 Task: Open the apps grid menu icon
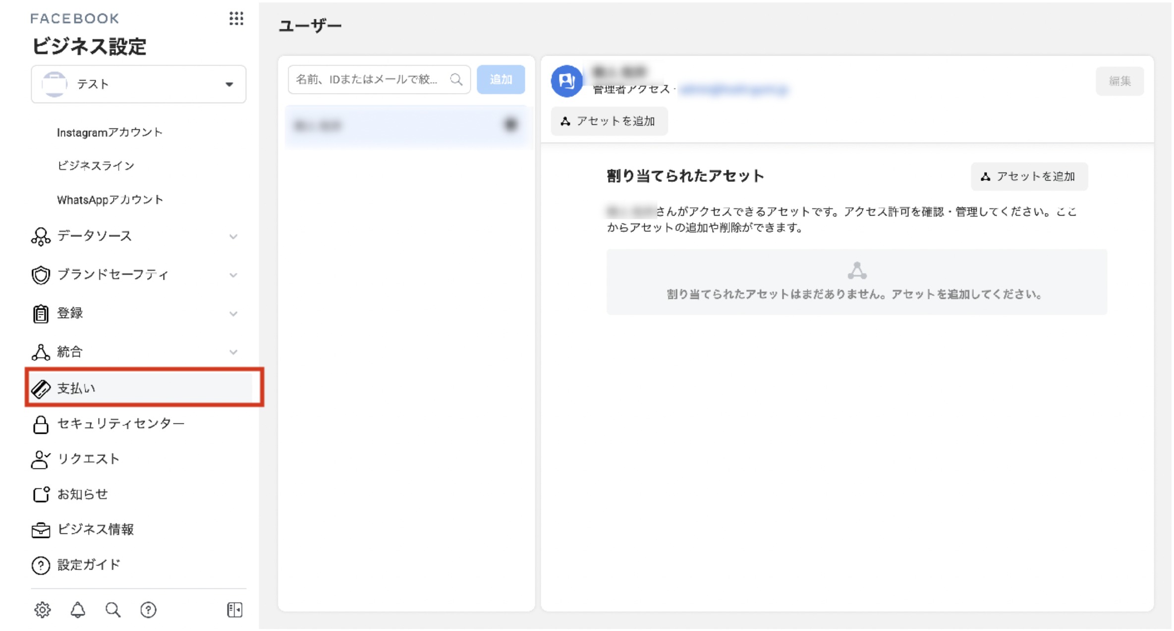tap(236, 19)
